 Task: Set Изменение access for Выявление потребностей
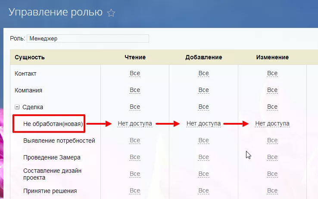tap(272, 141)
